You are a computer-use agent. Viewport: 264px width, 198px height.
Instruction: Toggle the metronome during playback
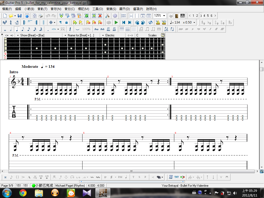158,22
